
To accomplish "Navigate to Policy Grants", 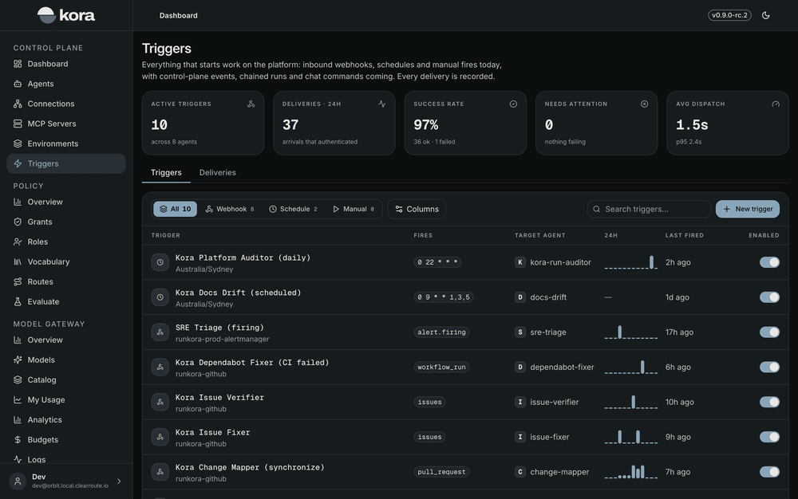I will click(x=66, y=222).
